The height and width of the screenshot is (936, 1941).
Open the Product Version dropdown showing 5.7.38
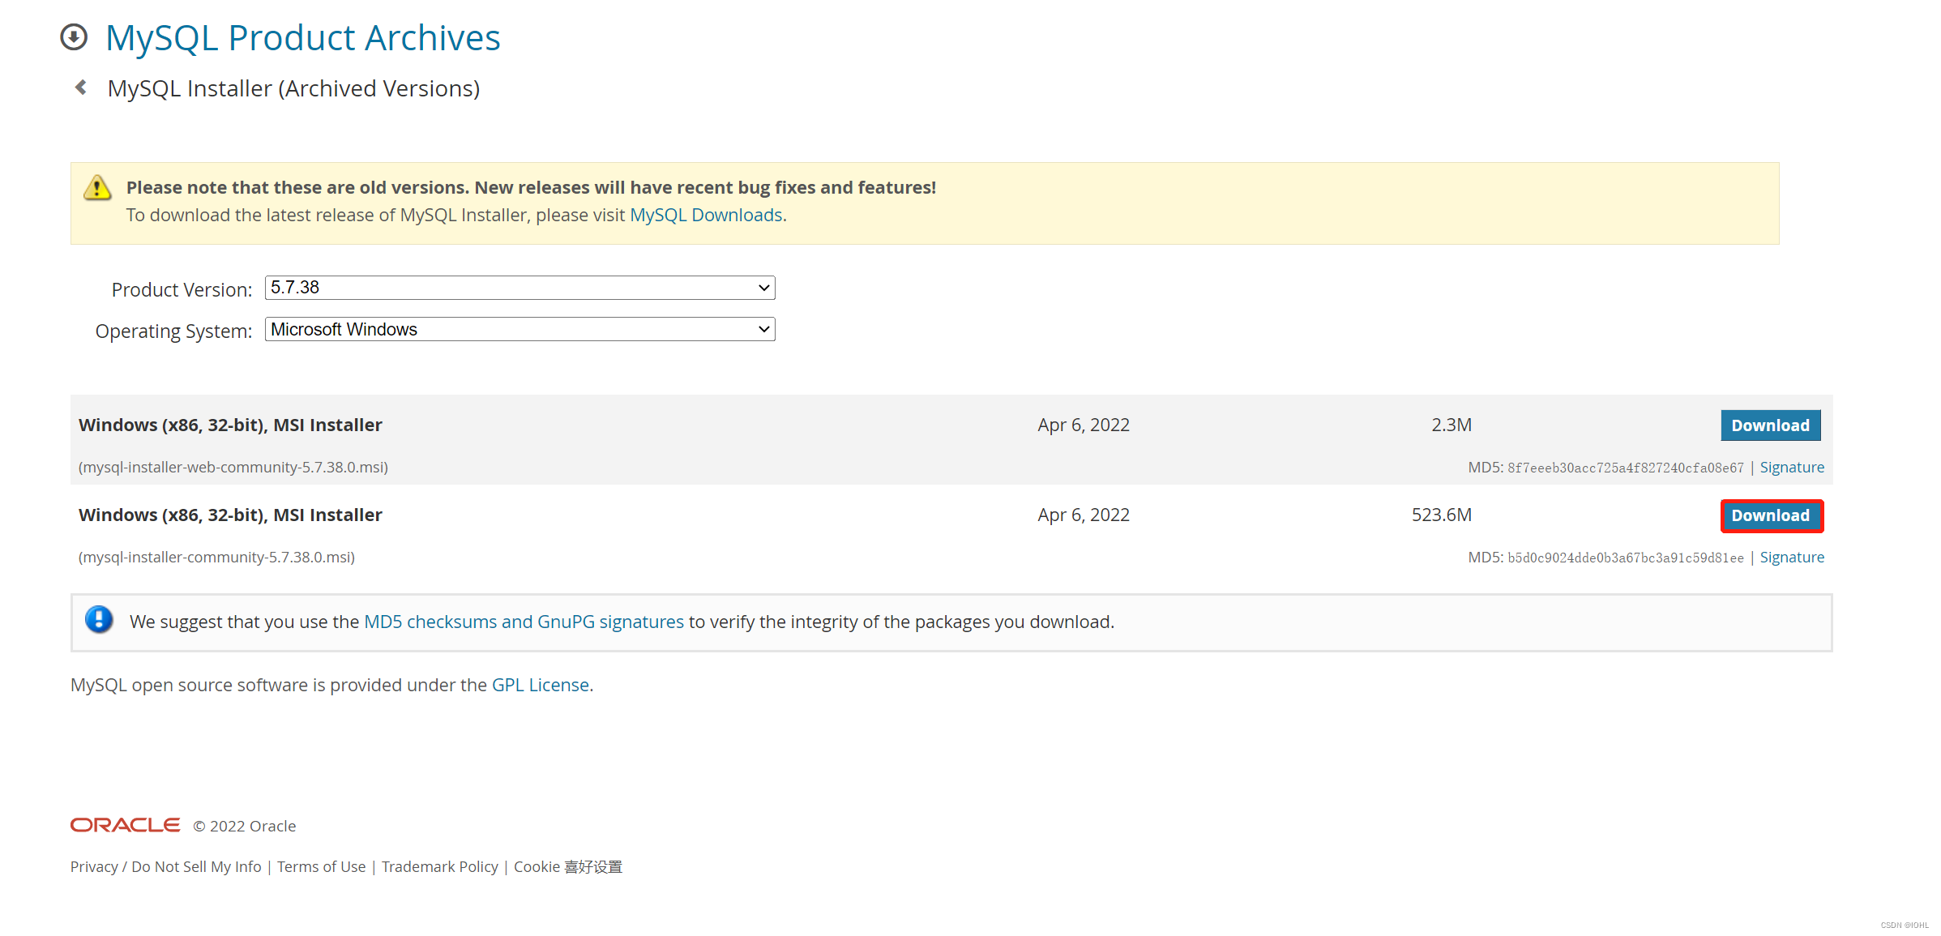click(x=519, y=288)
